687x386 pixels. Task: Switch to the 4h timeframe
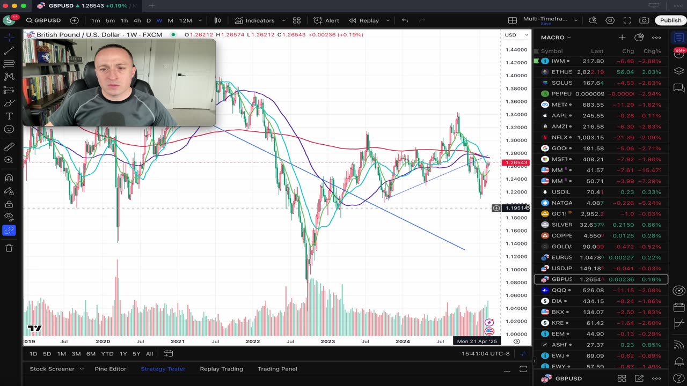click(x=137, y=20)
